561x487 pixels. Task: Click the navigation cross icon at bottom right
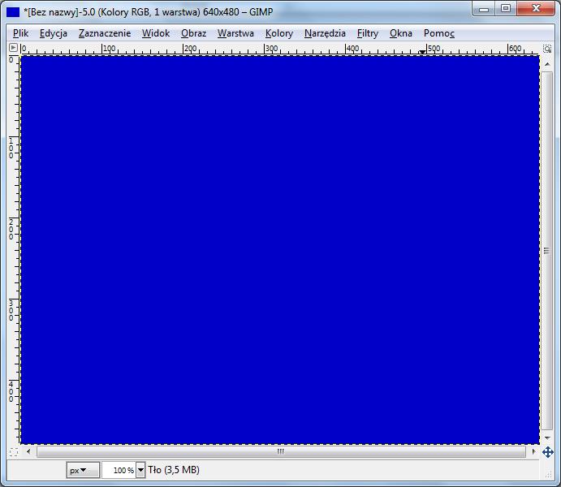click(x=548, y=452)
